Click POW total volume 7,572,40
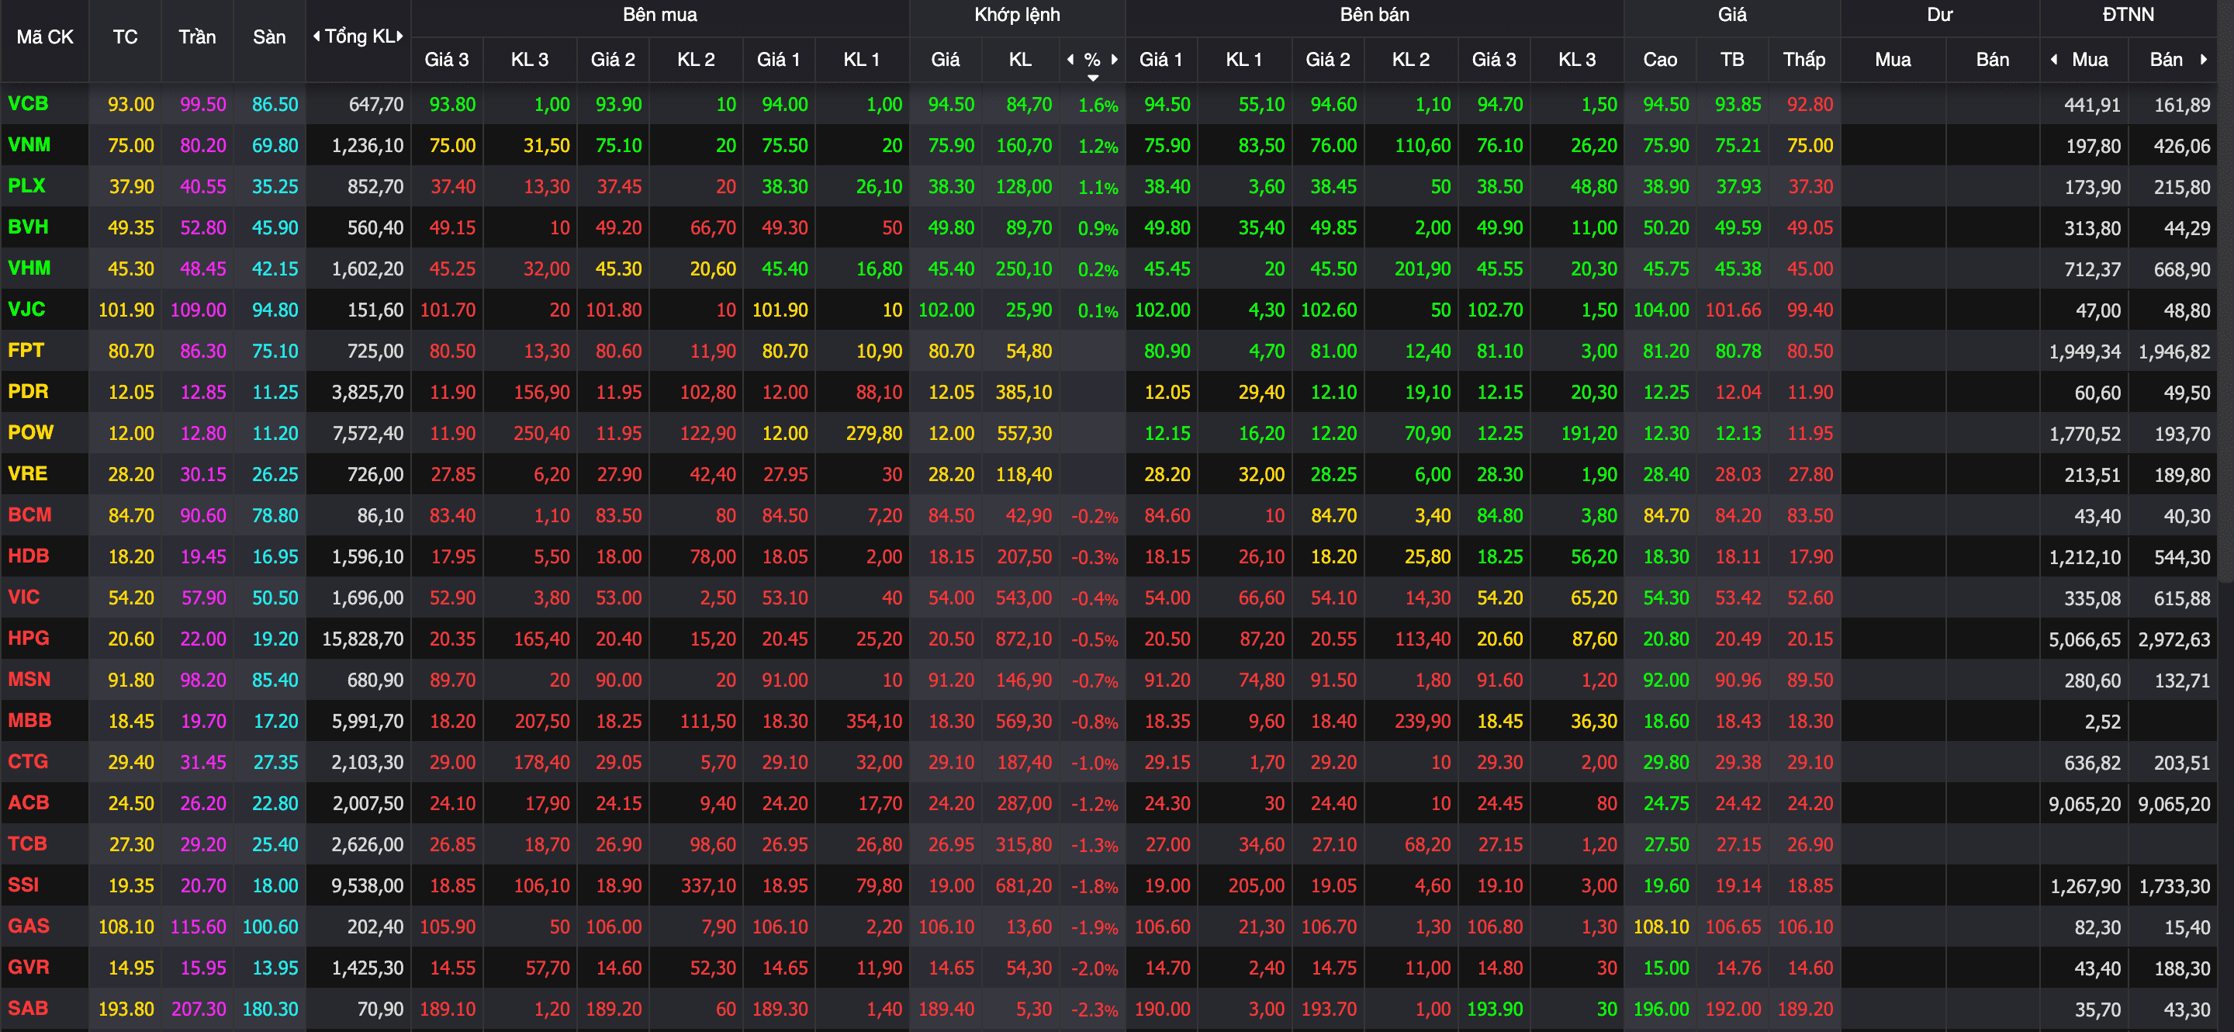Viewport: 2234px width, 1032px height. click(x=368, y=434)
